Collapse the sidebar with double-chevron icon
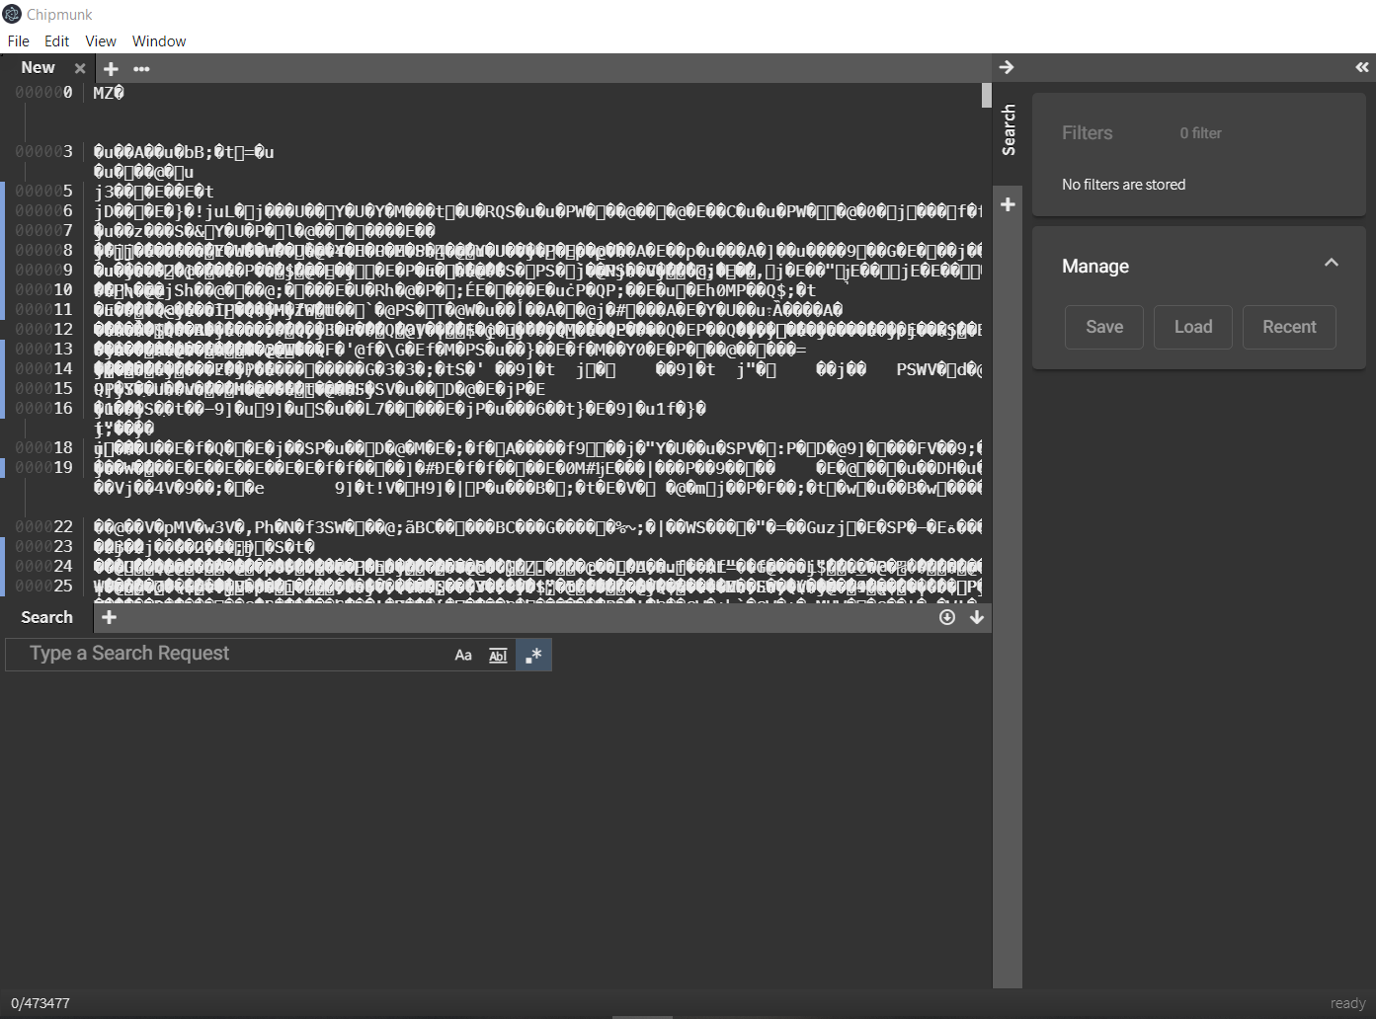 click(1362, 67)
